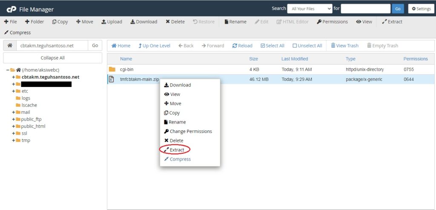The image size is (436, 210).
Task: Click the Move toolbar button
Action: pos(85,22)
